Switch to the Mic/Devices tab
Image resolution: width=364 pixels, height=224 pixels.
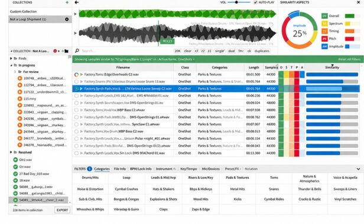pyautogui.click(x=210, y=169)
